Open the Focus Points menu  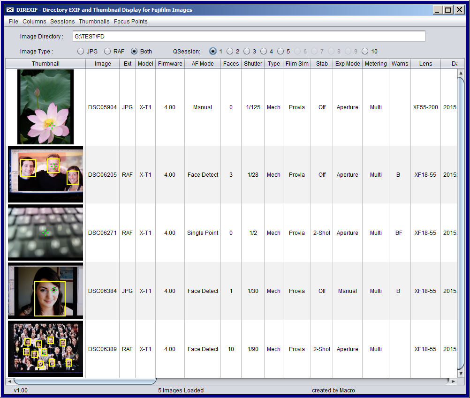tap(130, 22)
